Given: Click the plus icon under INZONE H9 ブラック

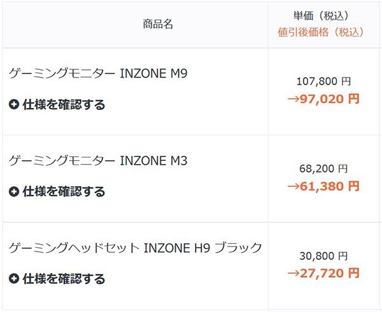Looking at the screenshot, I should 14,279.
